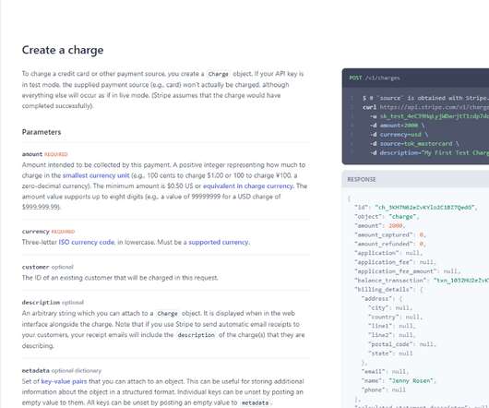Click the sk_test API key line
The width and height of the screenshot is (489, 408).
pyautogui.click(x=429, y=116)
